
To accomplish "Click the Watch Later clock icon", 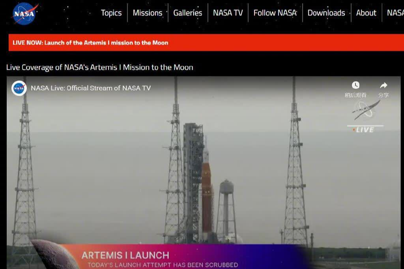I will pos(355,85).
